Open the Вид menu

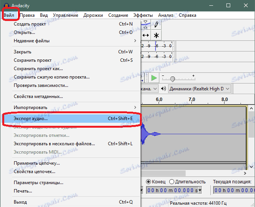pyautogui.click(x=44, y=15)
